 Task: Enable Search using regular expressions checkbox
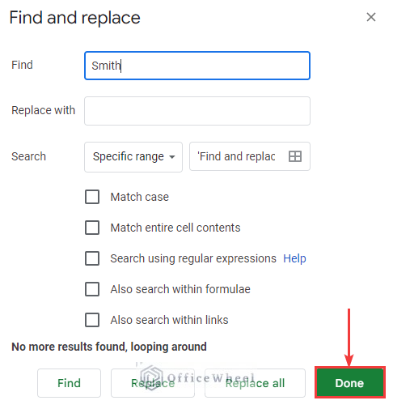point(92,258)
